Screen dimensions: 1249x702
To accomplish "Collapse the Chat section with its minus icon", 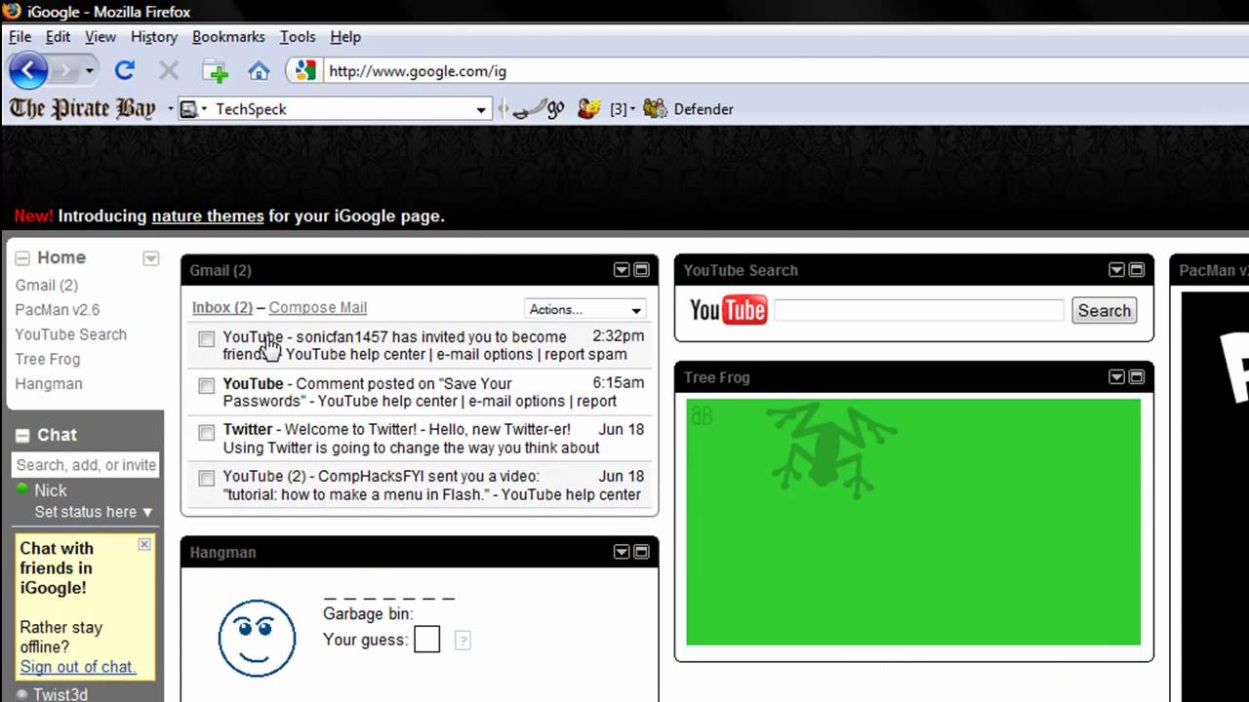I will click(x=22, y=436).
